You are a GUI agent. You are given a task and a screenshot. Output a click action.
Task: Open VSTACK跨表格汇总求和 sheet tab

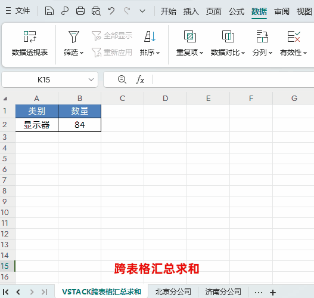click(101, 292)
